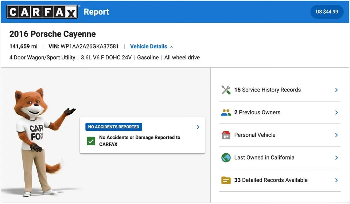
Task: Click the VIN number WP1AA2A26GKA37581
Action: click(90, 46)
